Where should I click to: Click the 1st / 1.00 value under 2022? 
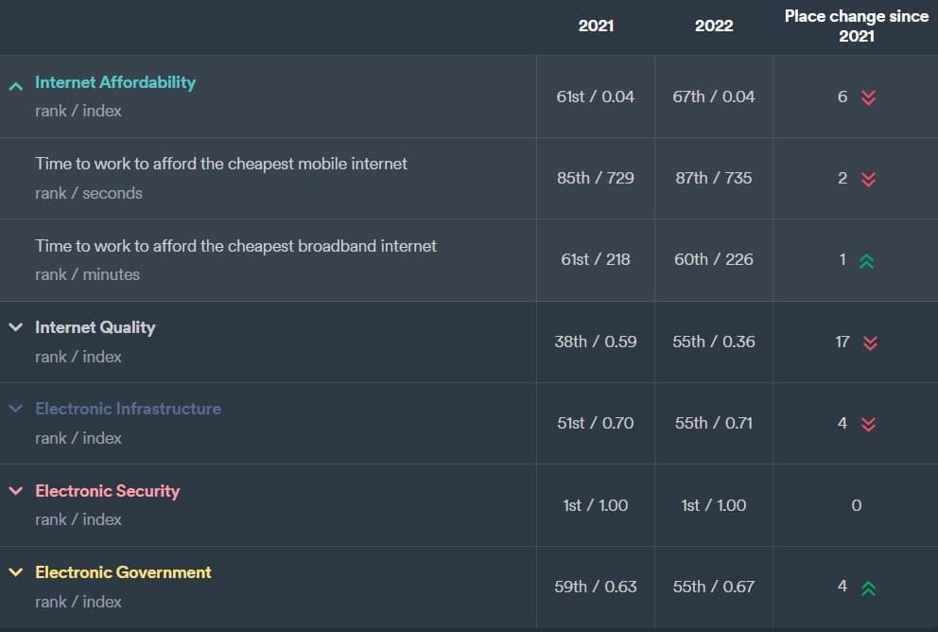click(x=714, y=505)
